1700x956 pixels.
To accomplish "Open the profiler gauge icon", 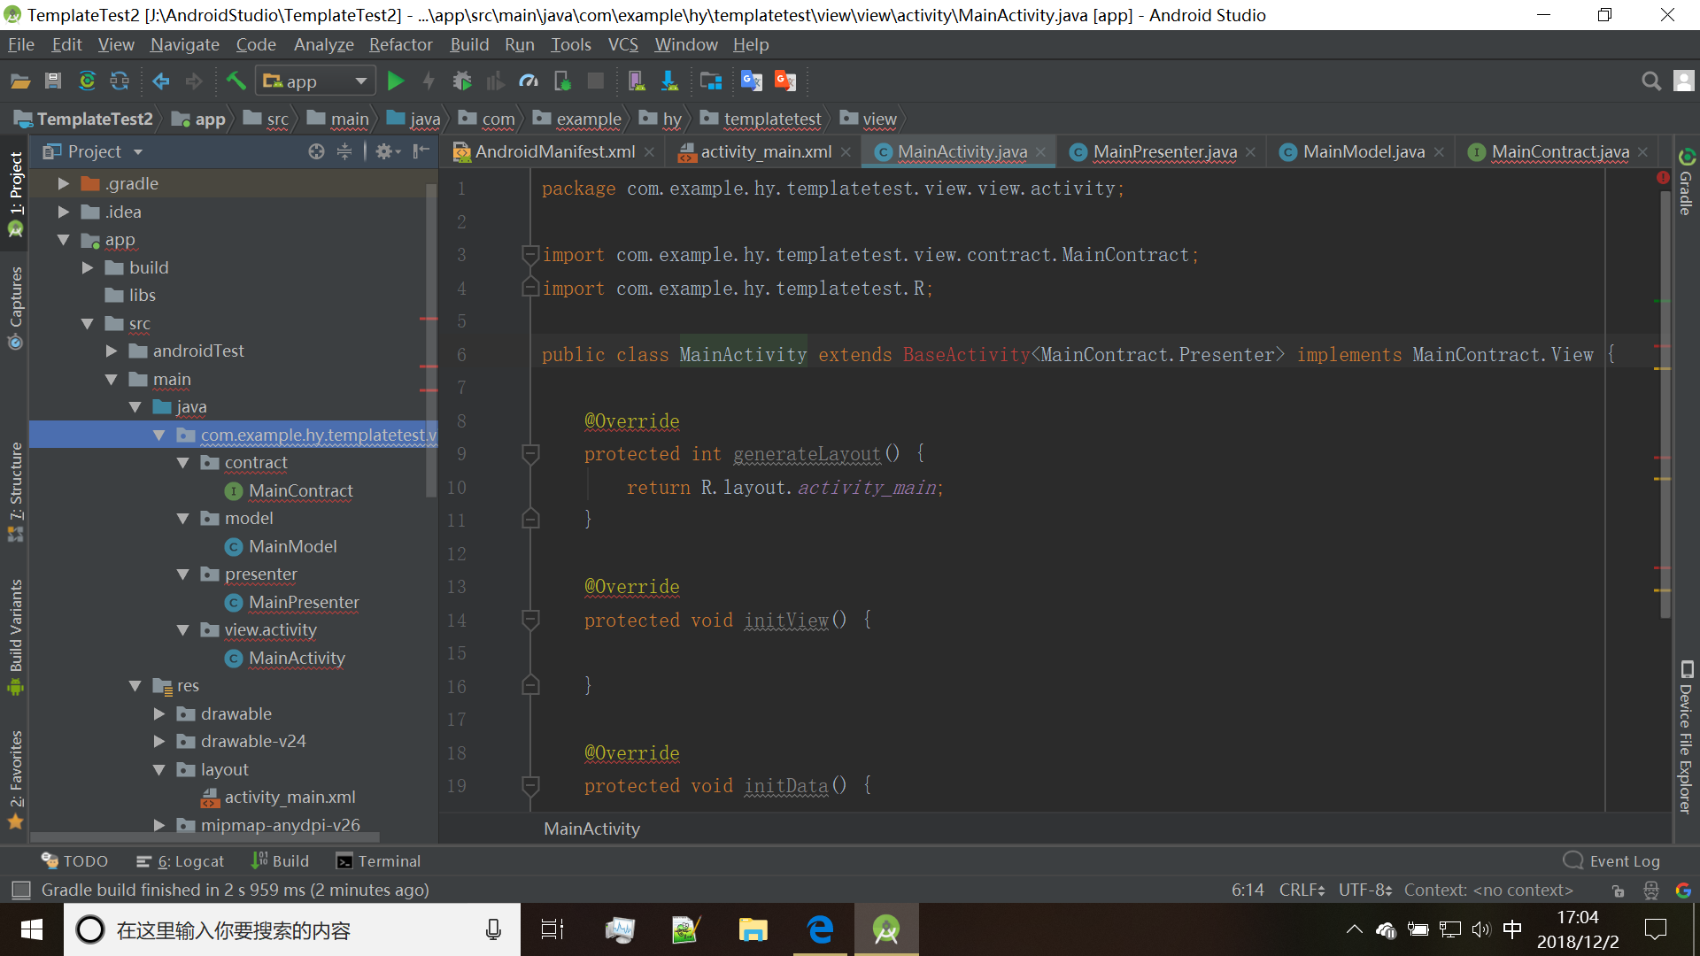I will pos(529,81).
